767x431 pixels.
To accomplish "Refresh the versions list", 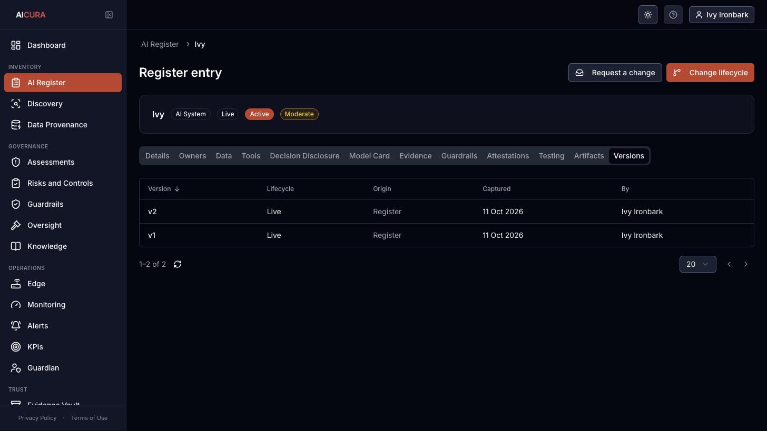I will 178,264.
